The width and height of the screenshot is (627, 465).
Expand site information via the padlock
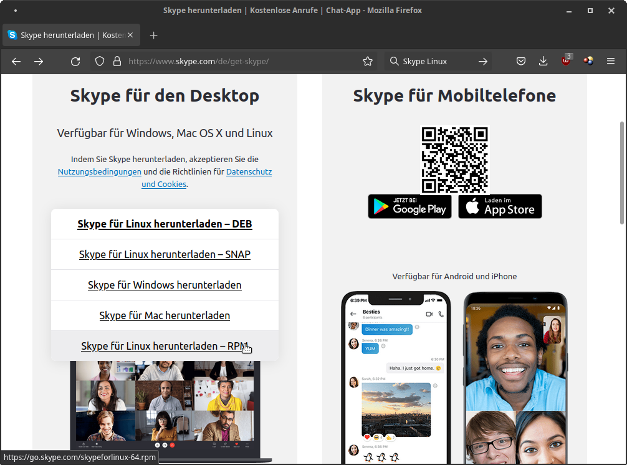point(118,61)
